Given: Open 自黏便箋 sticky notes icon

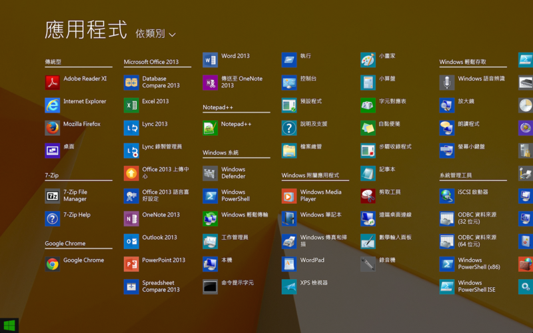Looking at the screenshot, I should (368, 128).
